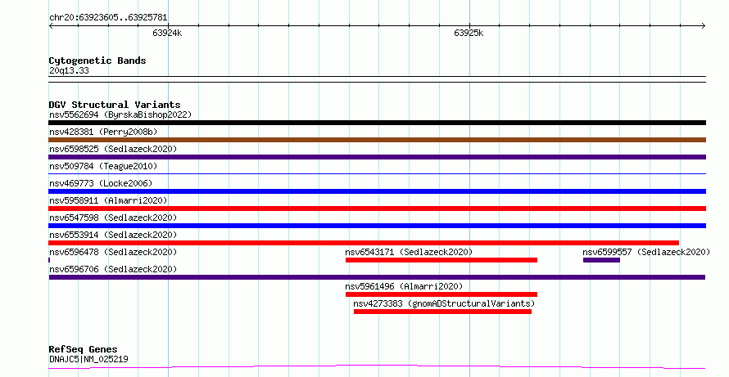
Task: Select the short purple nsv6599557 bar
Action: click(601, 260)
